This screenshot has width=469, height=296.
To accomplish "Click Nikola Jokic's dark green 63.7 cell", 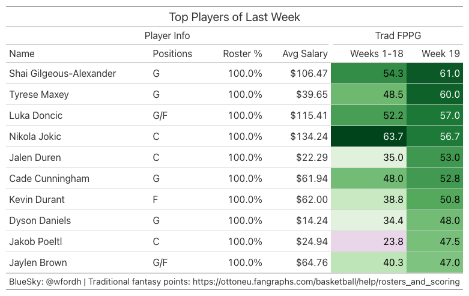I will pyautogui.click(x=369, y=136).
